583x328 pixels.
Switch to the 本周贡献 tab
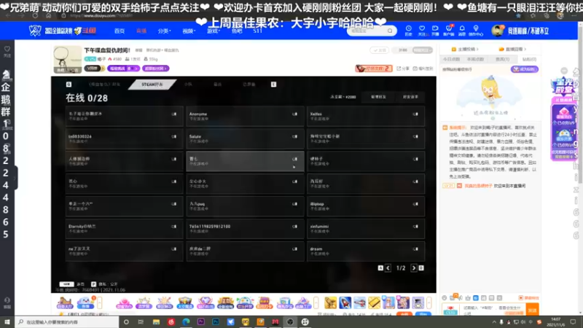pos(475,59)
